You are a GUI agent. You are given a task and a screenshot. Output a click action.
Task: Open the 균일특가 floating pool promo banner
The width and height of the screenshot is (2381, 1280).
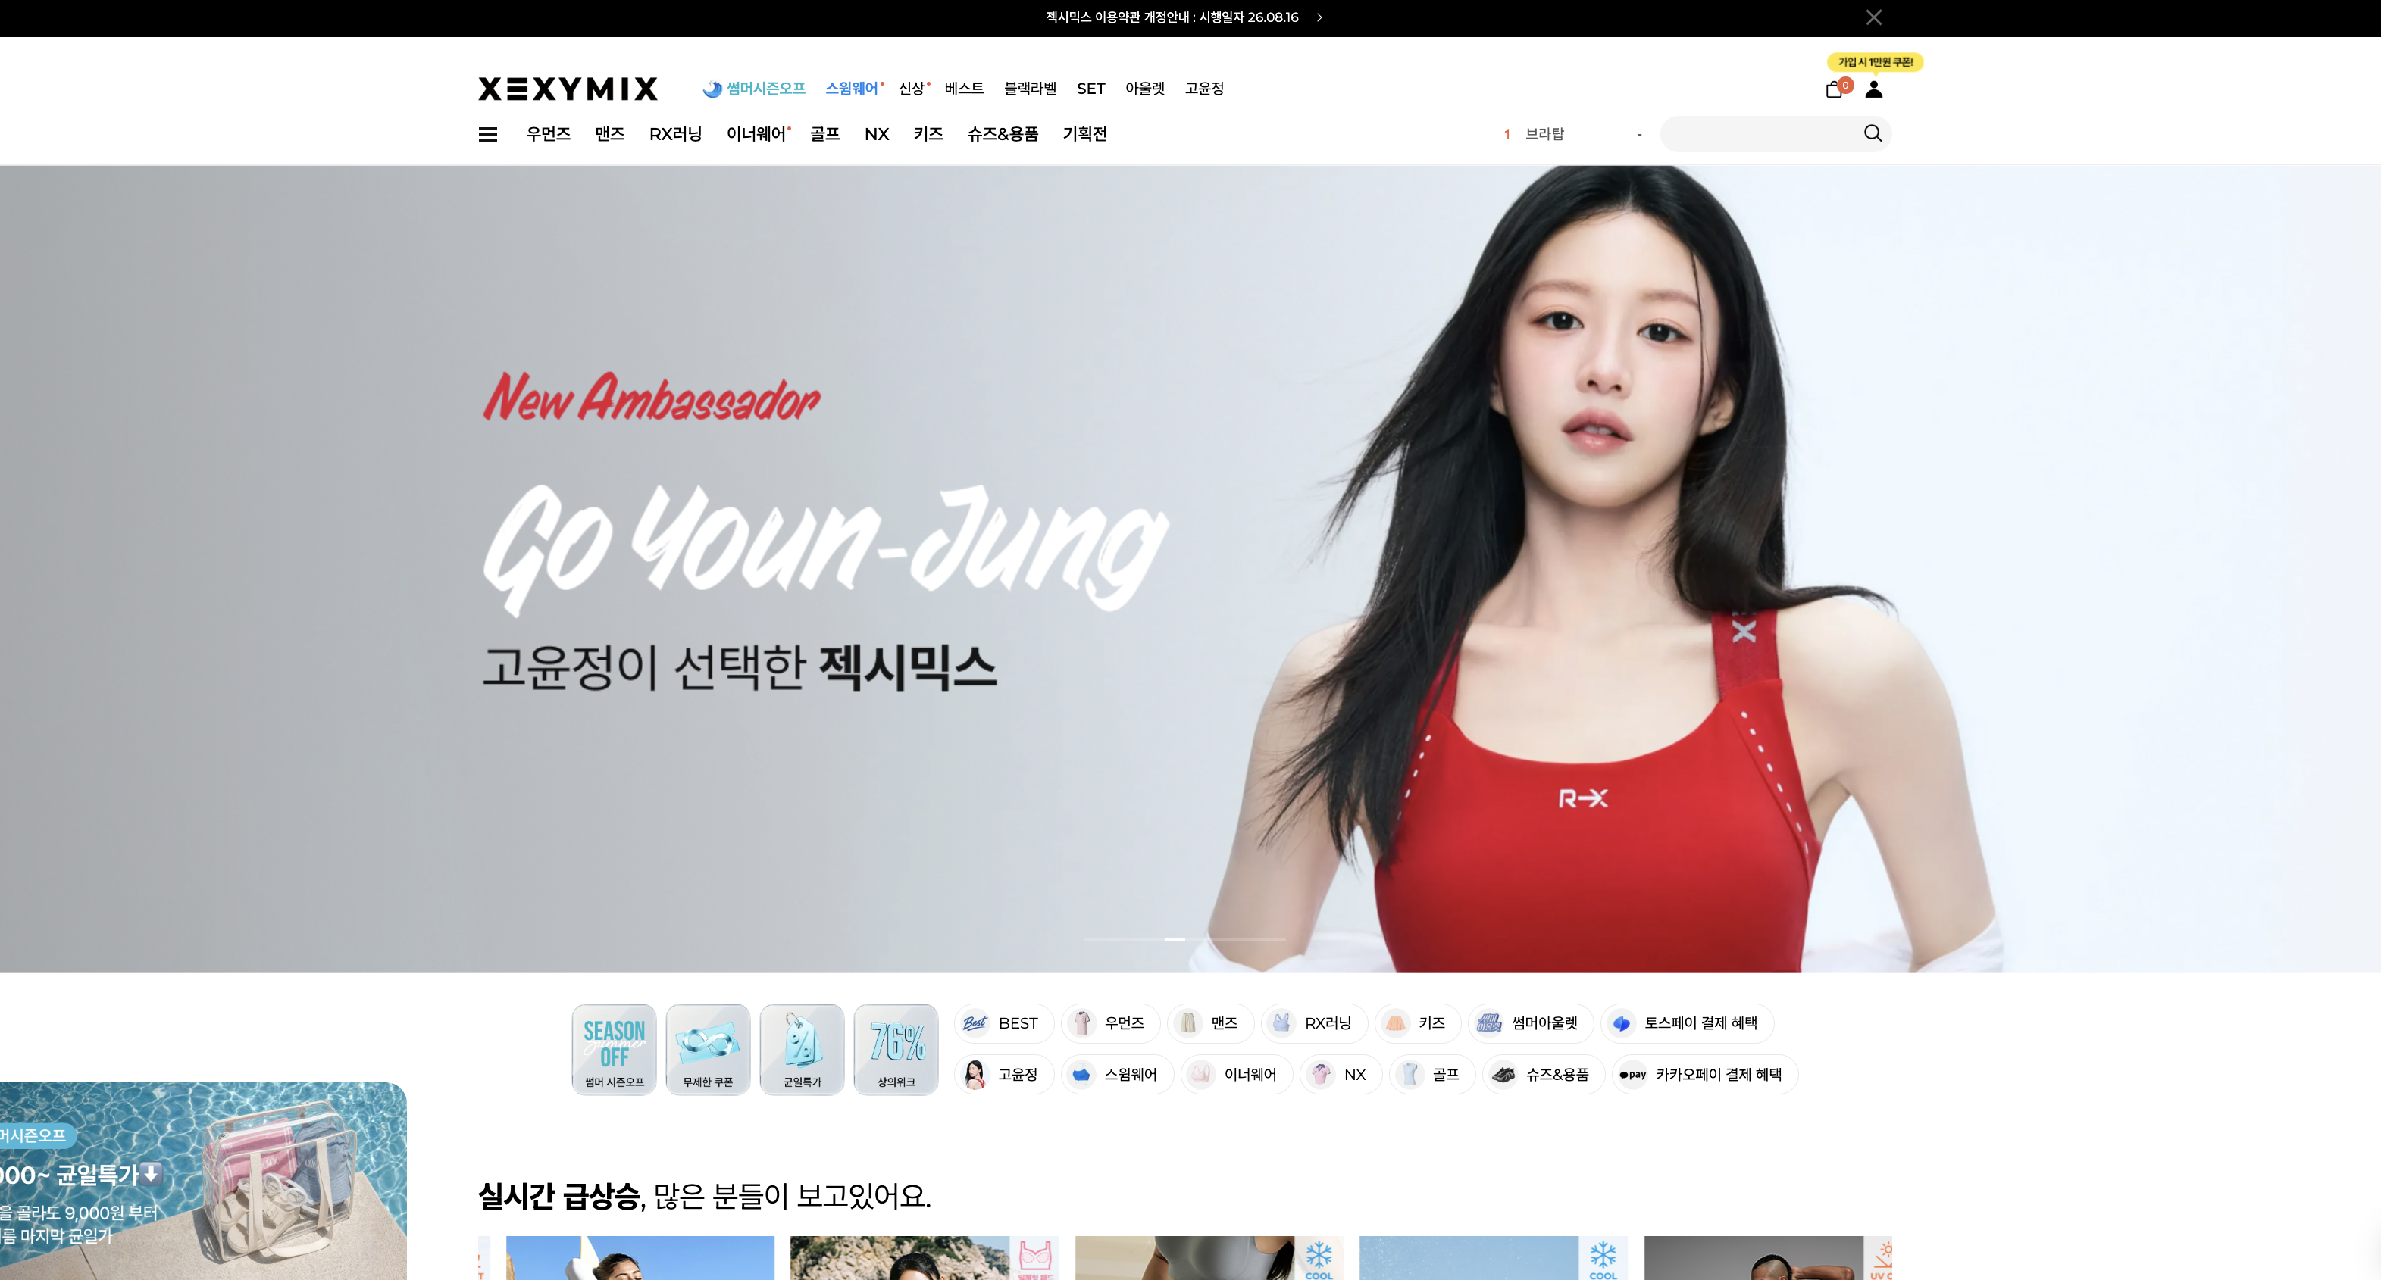point(203,1182)
